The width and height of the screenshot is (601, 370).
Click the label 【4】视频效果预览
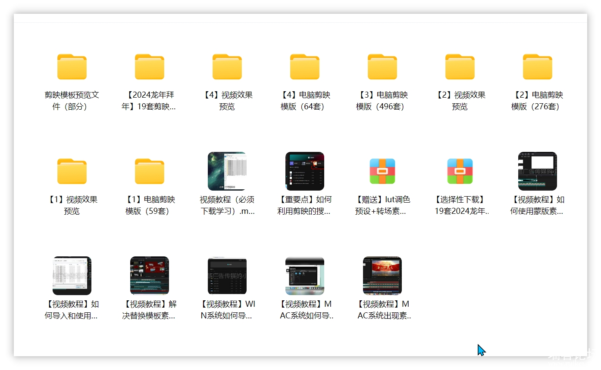227,101
